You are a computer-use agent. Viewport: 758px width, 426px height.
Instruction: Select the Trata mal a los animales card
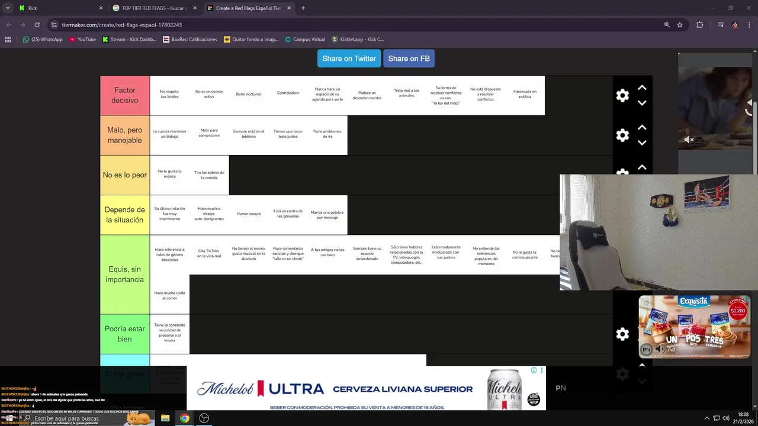pos(406,95)
